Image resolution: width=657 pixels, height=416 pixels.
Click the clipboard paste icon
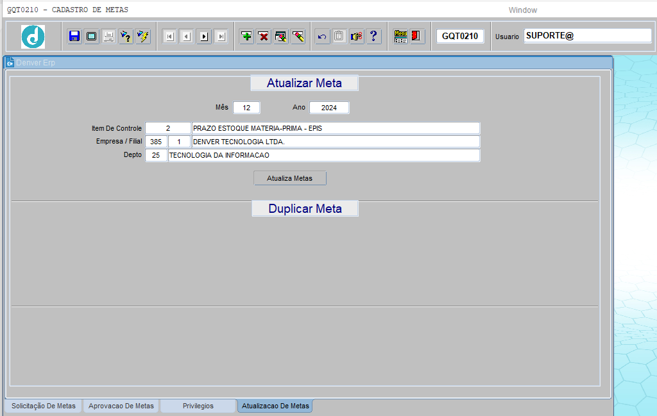coord(339,37)
